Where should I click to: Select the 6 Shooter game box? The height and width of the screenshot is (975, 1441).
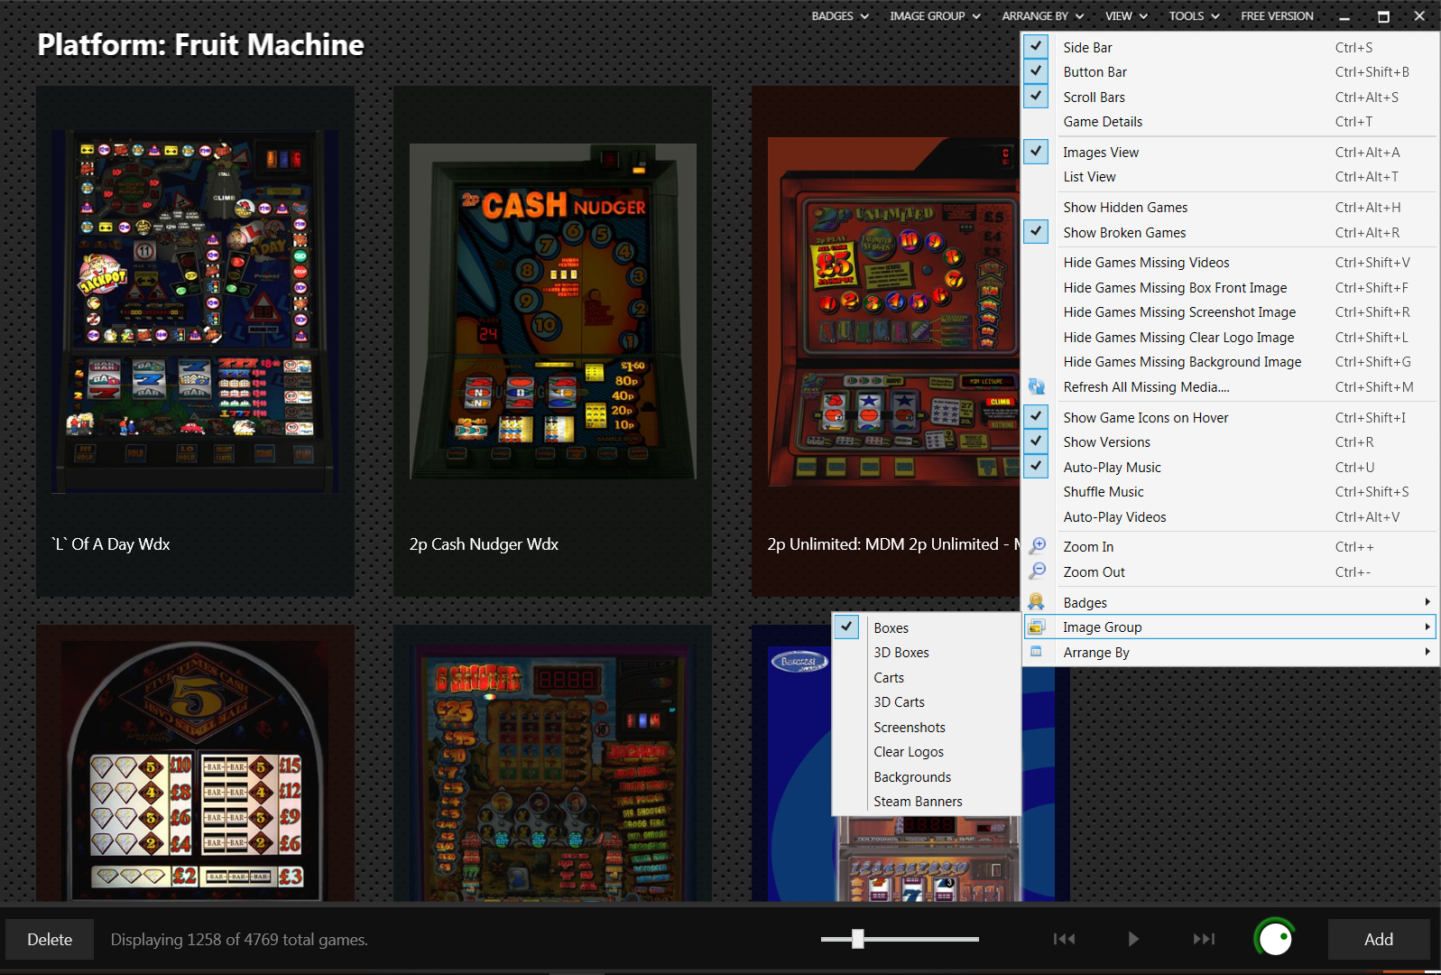(x=552, y=763)
